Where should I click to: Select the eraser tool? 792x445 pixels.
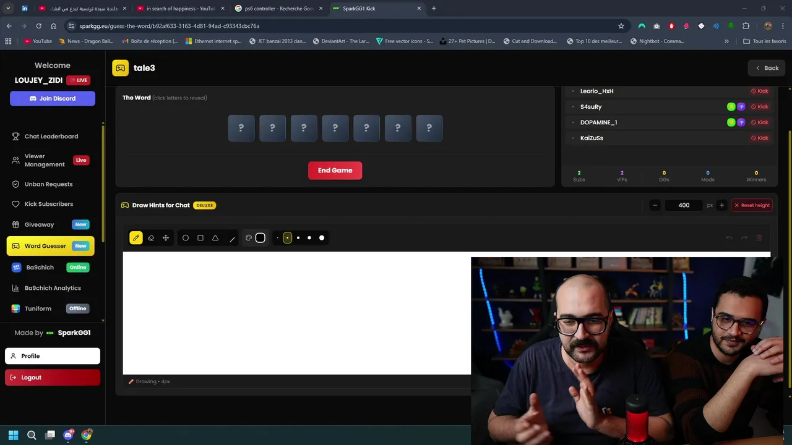pos(151,238)
